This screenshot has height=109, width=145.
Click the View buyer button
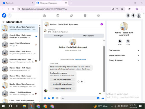click(x=58, y=36)
